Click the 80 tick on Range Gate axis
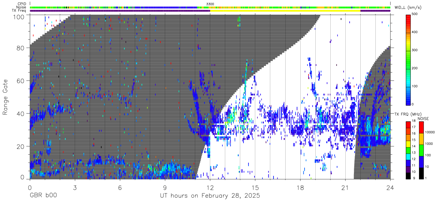Image resolution: width=439 pixels, height=203 pixels. coord(21,48)
